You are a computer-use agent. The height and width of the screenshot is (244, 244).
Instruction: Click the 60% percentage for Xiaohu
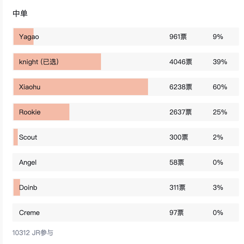[220, 87]
